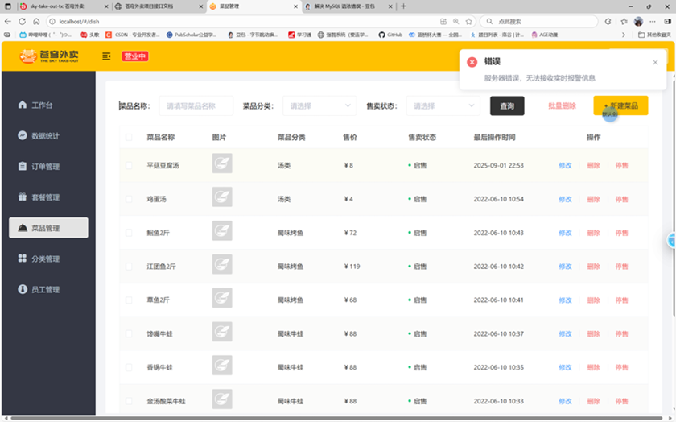Switch to the 解决 MySQL 语法错误 browser tab

[348, 6]
